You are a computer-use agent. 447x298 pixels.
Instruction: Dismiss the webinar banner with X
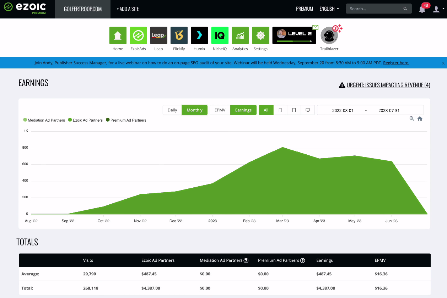click(x=443, y=63)
